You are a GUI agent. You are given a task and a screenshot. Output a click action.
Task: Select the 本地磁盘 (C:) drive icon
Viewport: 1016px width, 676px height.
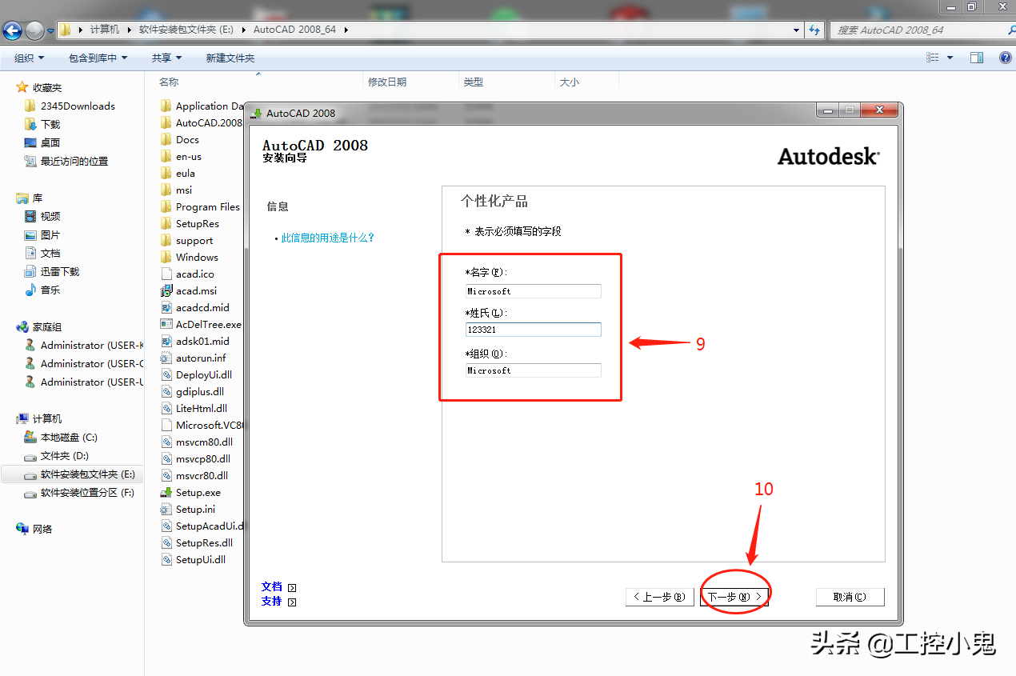(30, 437)
